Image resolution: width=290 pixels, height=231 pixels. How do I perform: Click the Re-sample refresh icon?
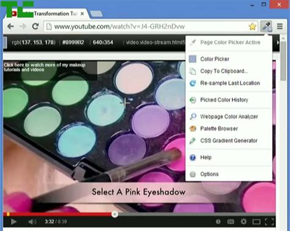point(193,83)
